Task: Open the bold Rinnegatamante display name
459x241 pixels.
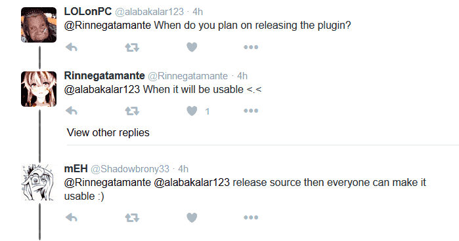Action: click(x=104, y=76)
